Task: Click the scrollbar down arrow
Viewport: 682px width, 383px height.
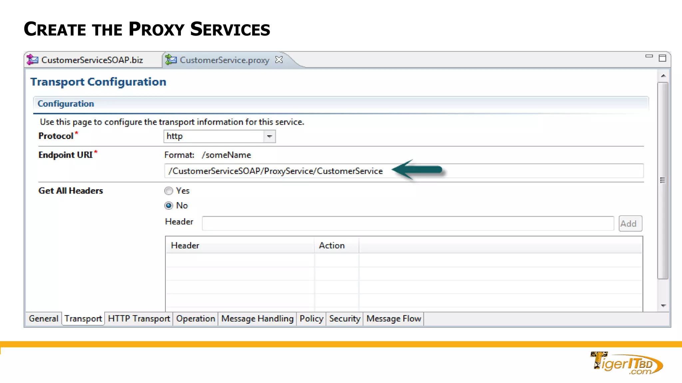Action: coord(663,306)
